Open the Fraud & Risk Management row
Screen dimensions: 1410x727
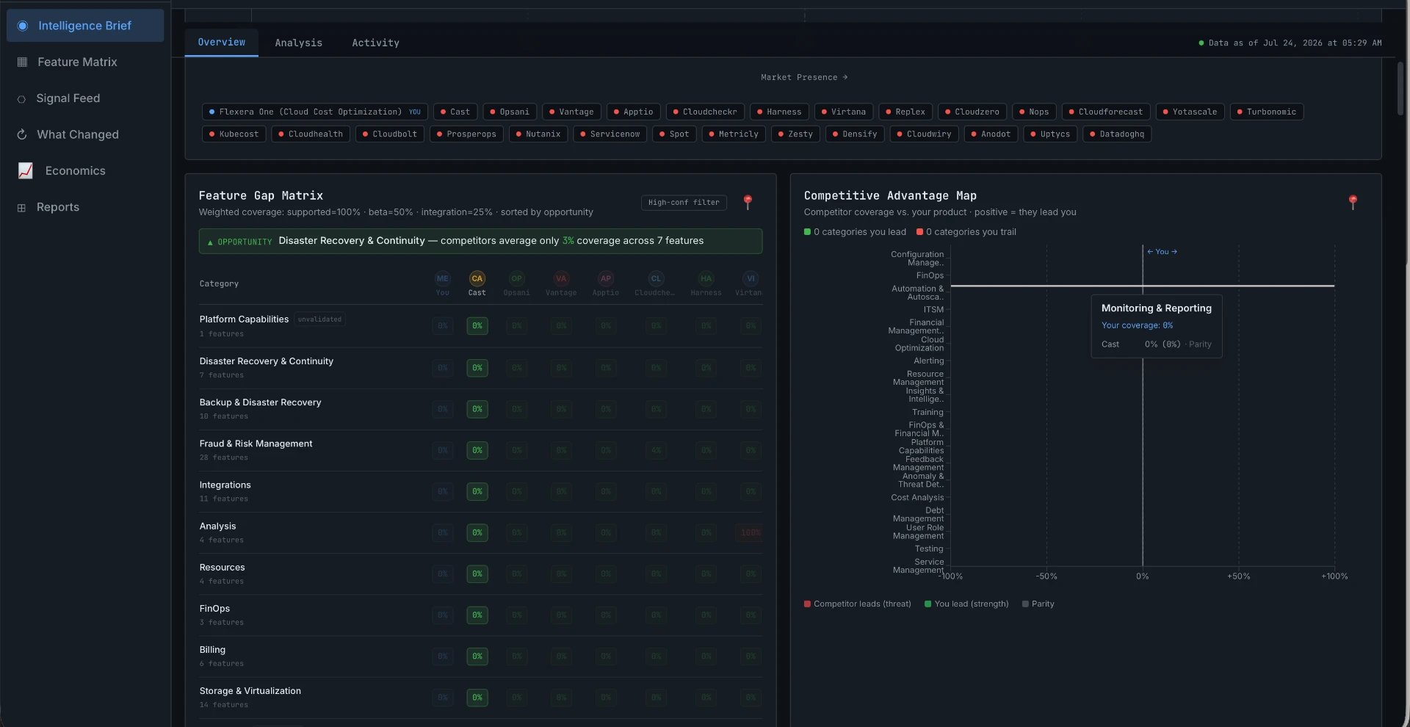480,449
